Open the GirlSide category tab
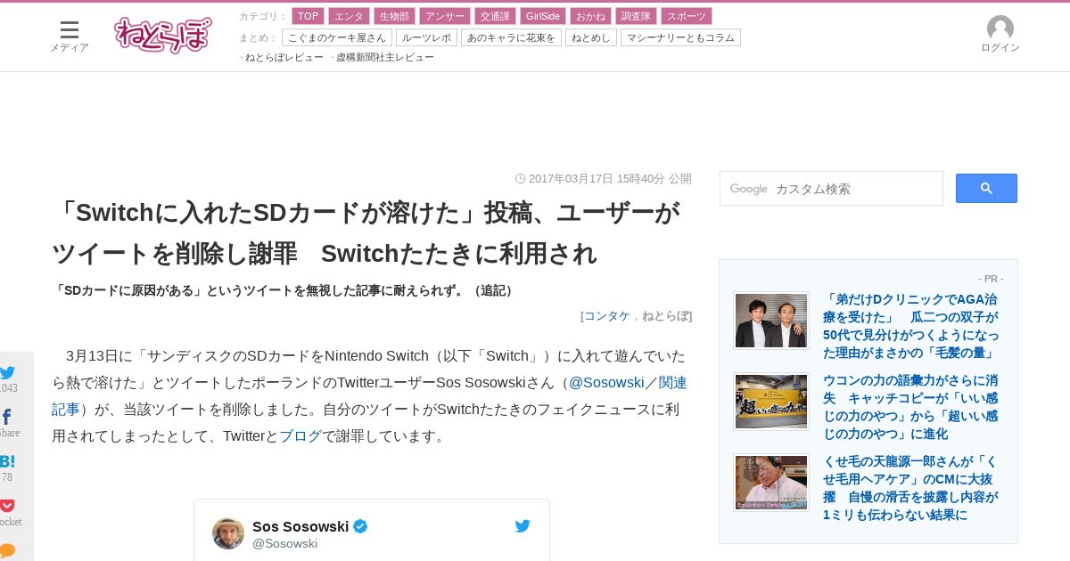The height and width of the screenshot is (561, 1070). point(543,16)
